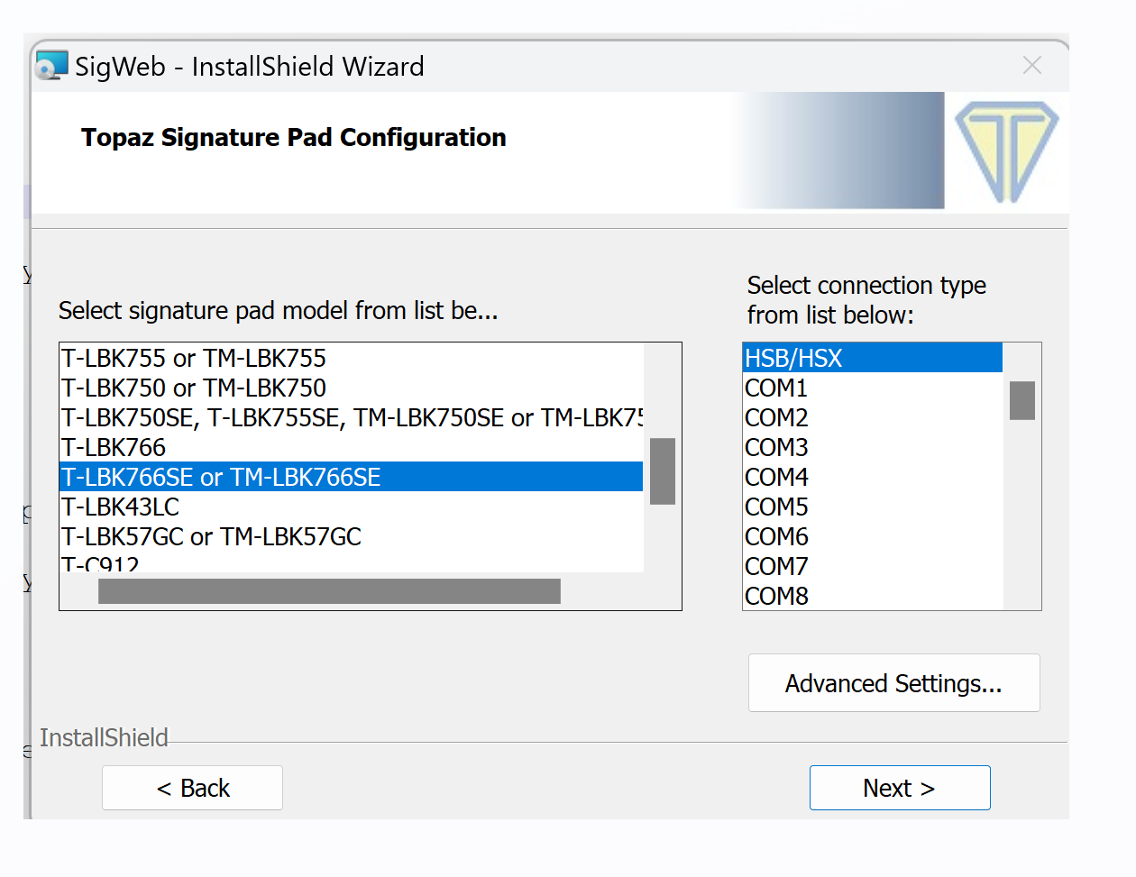Select COM3 connection type
The height and width of the screenshot is (877, 1136).
click(776, 447)
